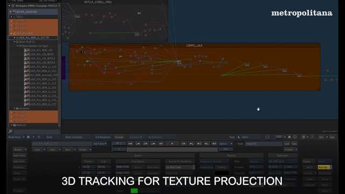Click the Compare Off button

(x=137, y=137)
